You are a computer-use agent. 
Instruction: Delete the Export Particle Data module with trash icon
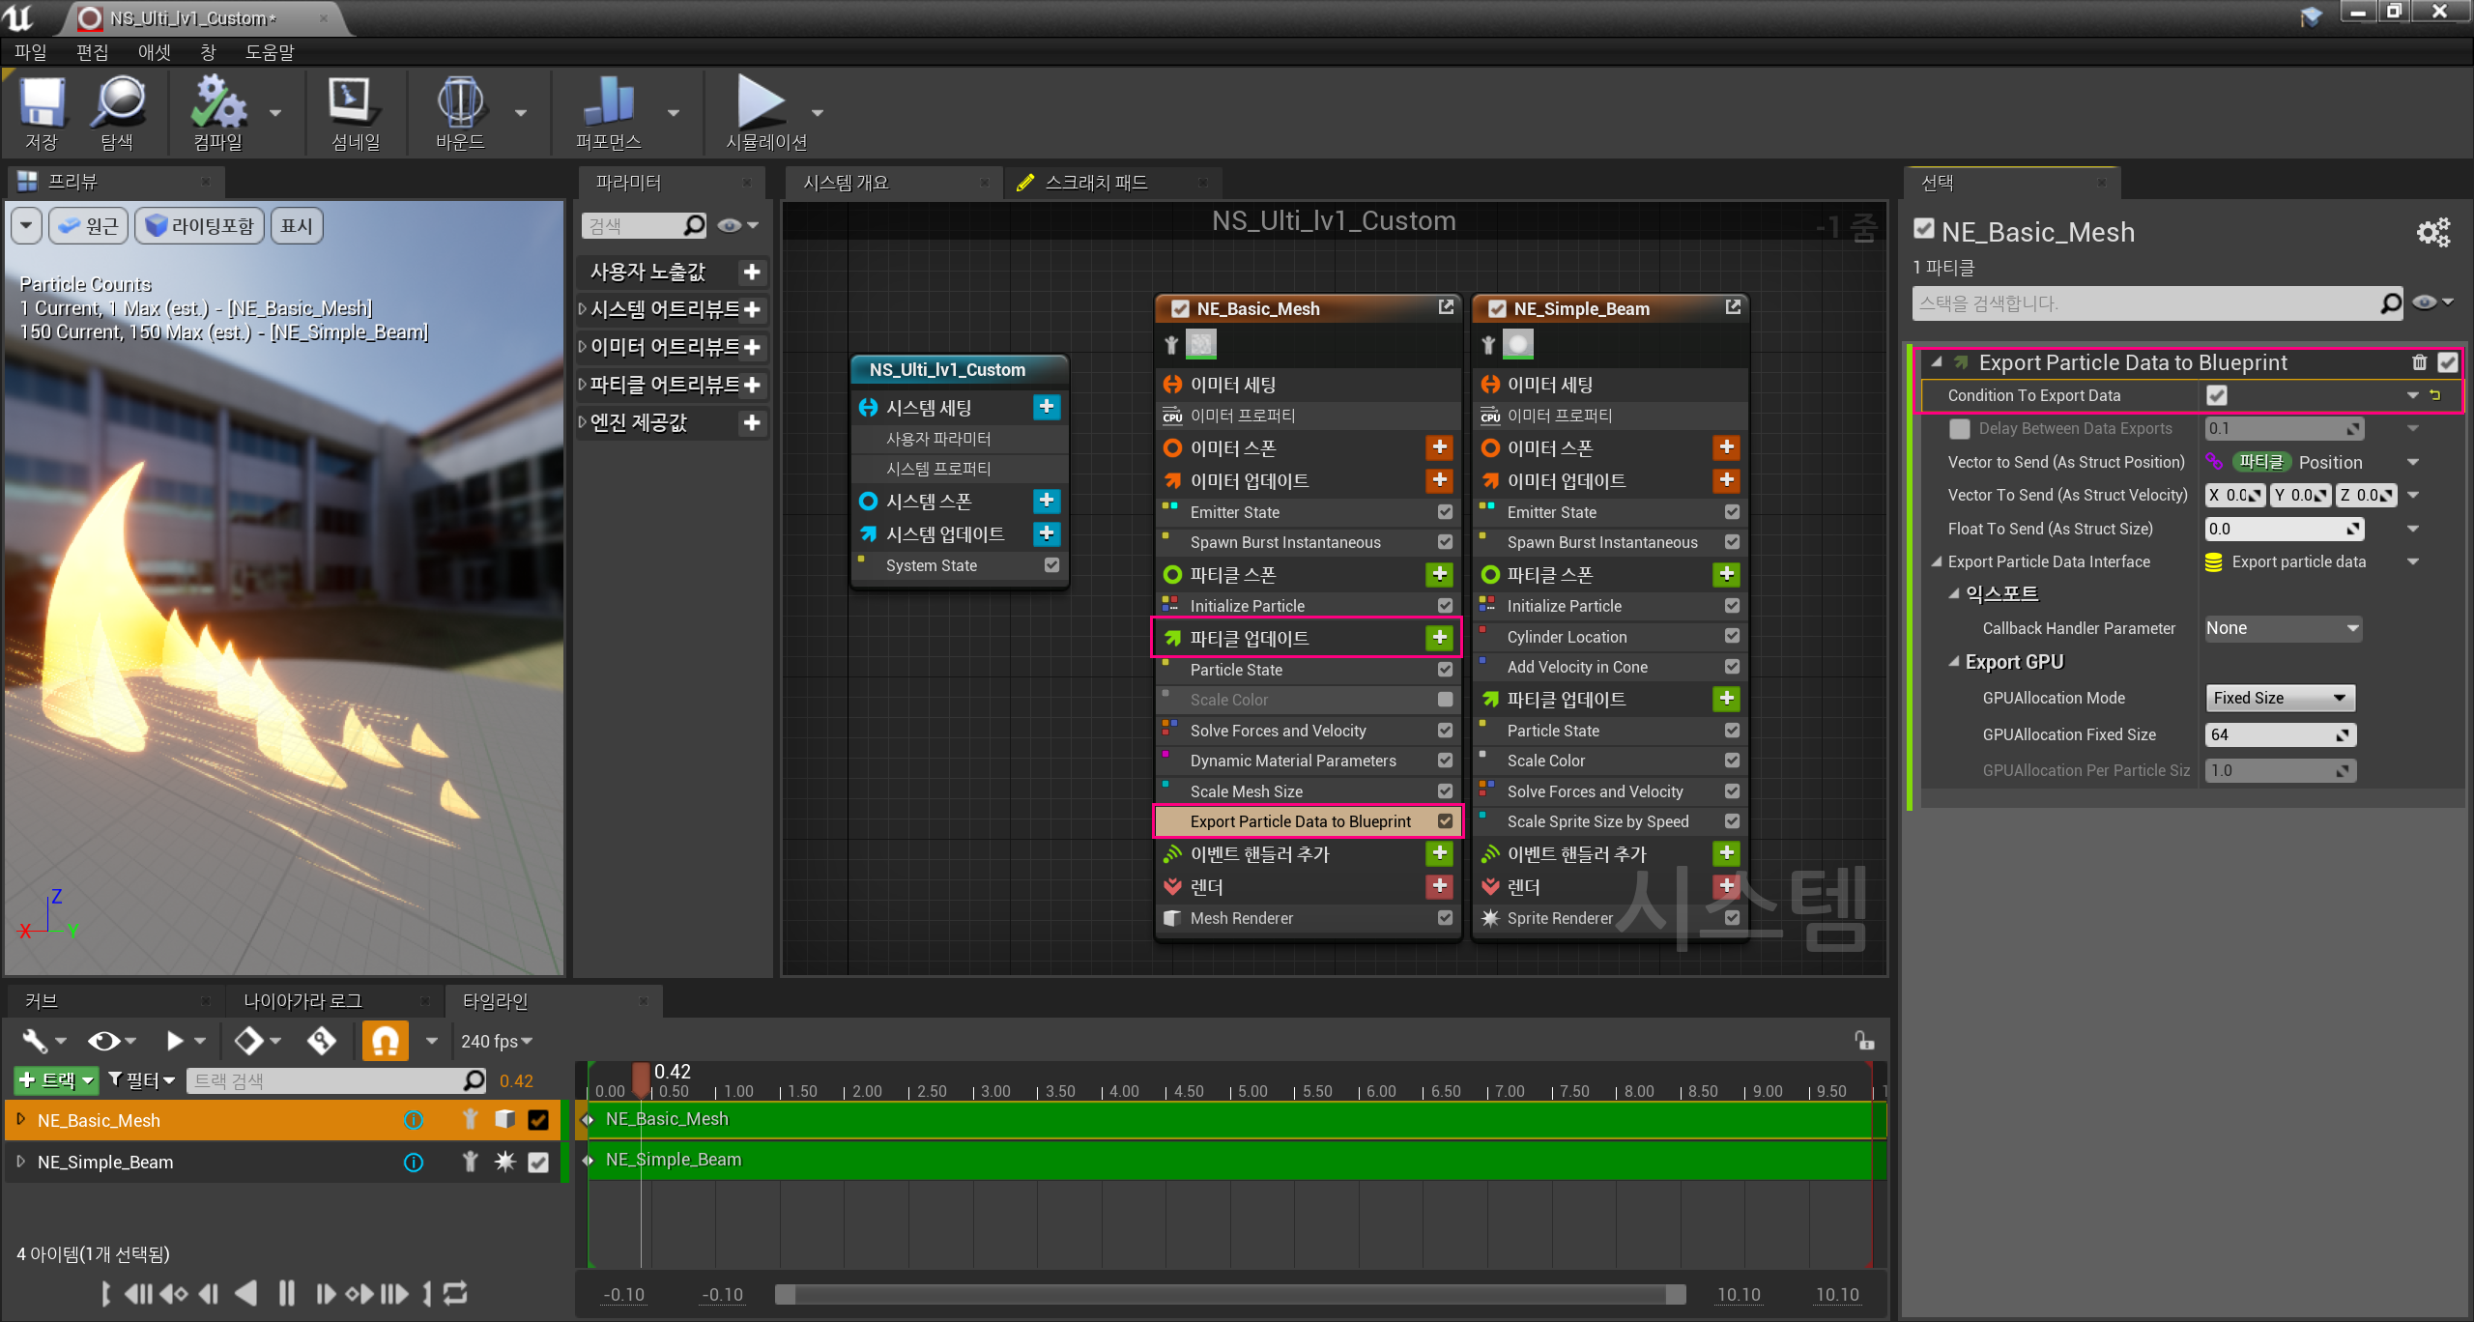pyautogui.click(x=2419, y=362)
